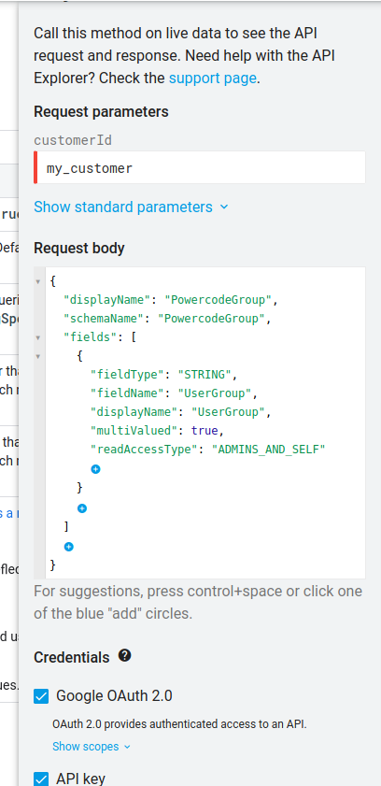Image resolution: width=381 pixels, height=786 pixels.
Task: Click the add circle below the closing square bracket
Action: coord(69,547)
